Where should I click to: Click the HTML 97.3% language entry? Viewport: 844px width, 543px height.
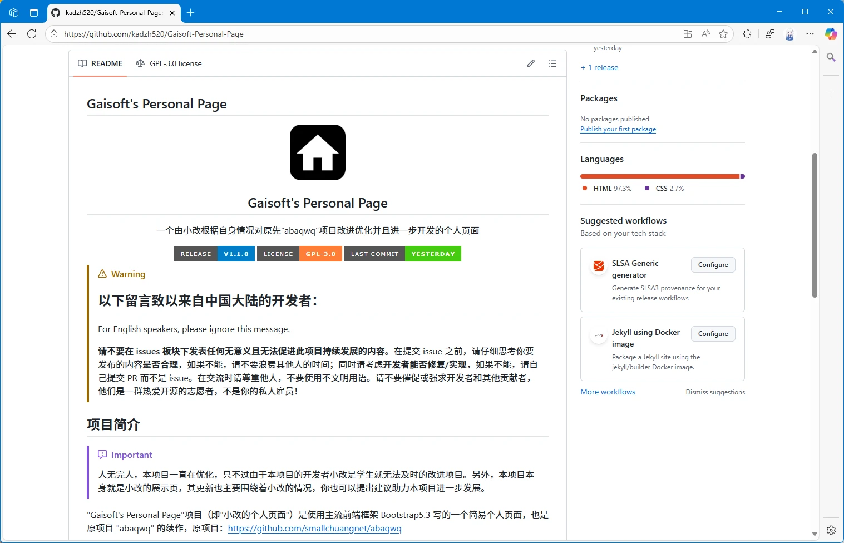[x=607, y=189]
